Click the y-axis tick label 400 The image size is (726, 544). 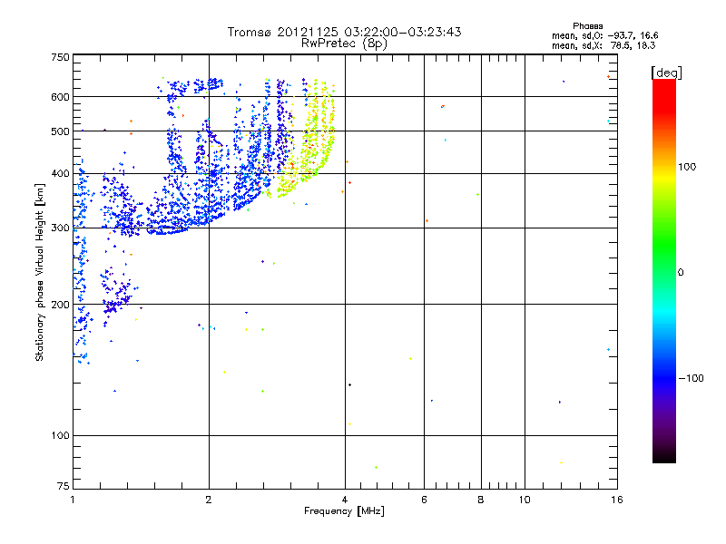[x=60, y=174]
